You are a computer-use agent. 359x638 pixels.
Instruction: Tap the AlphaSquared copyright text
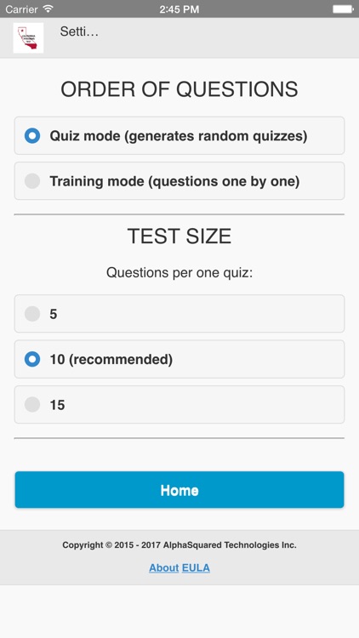click(x=179, y=545)
